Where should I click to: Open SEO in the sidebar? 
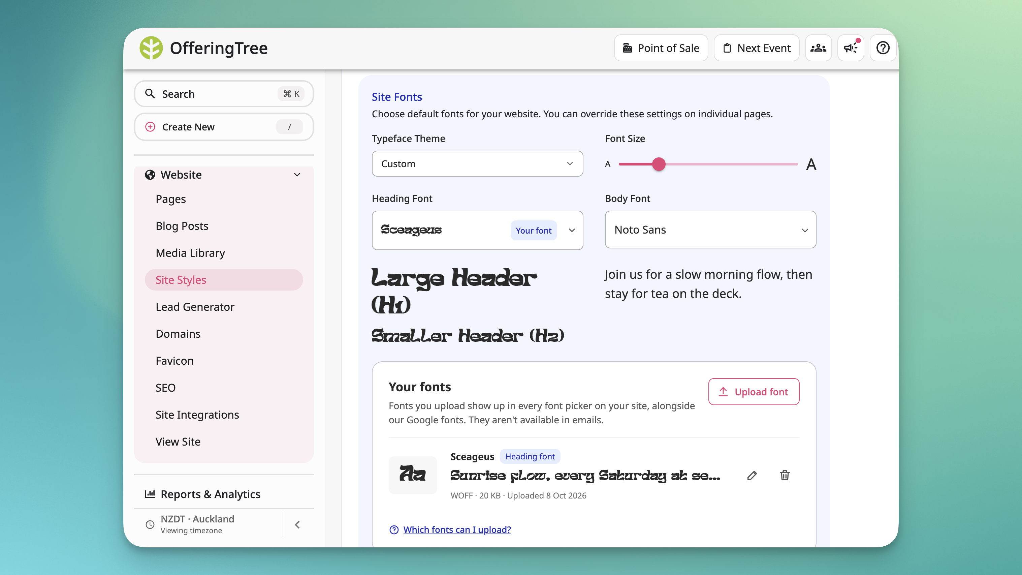165,388
